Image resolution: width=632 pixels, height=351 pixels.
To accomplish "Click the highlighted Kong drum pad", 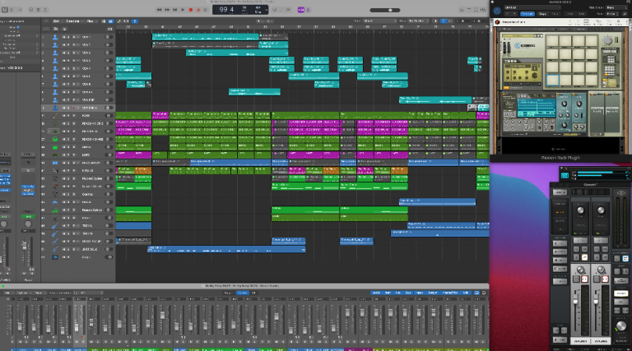I will (552, 80).
